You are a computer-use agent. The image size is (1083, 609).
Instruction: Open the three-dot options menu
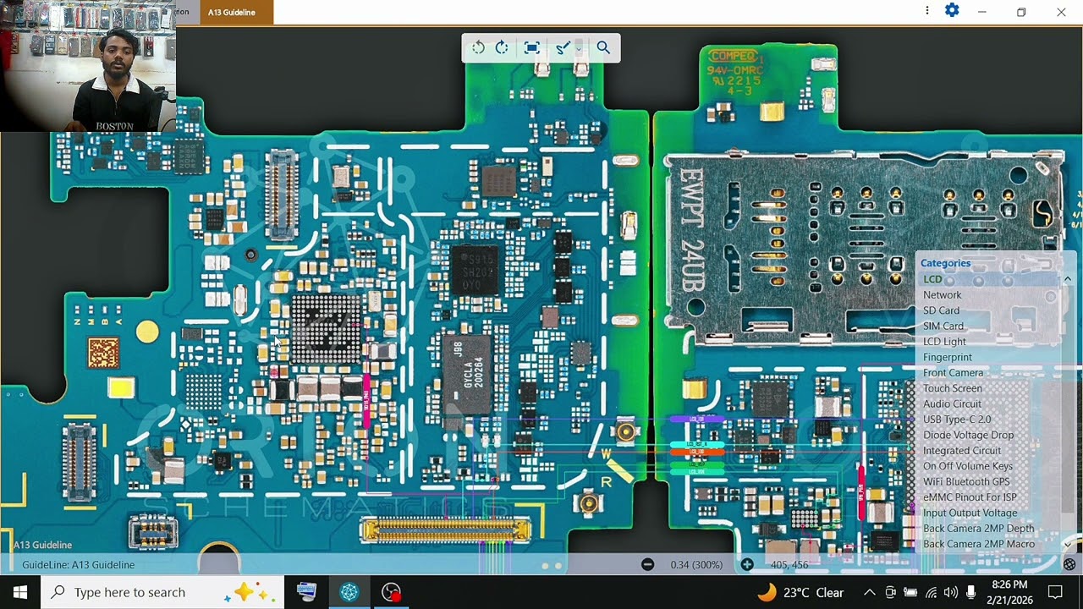point(926,10)
